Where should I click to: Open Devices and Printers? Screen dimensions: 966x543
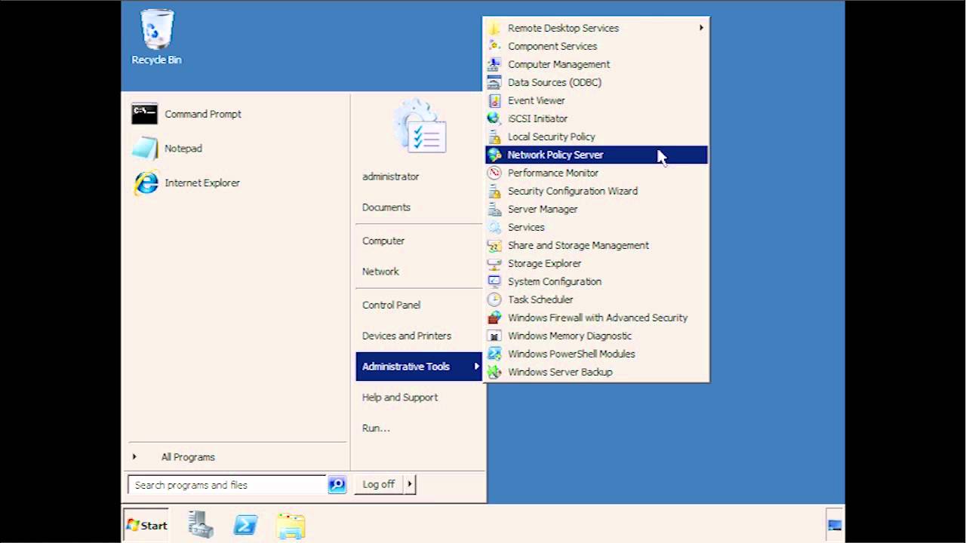pos(407,336)
